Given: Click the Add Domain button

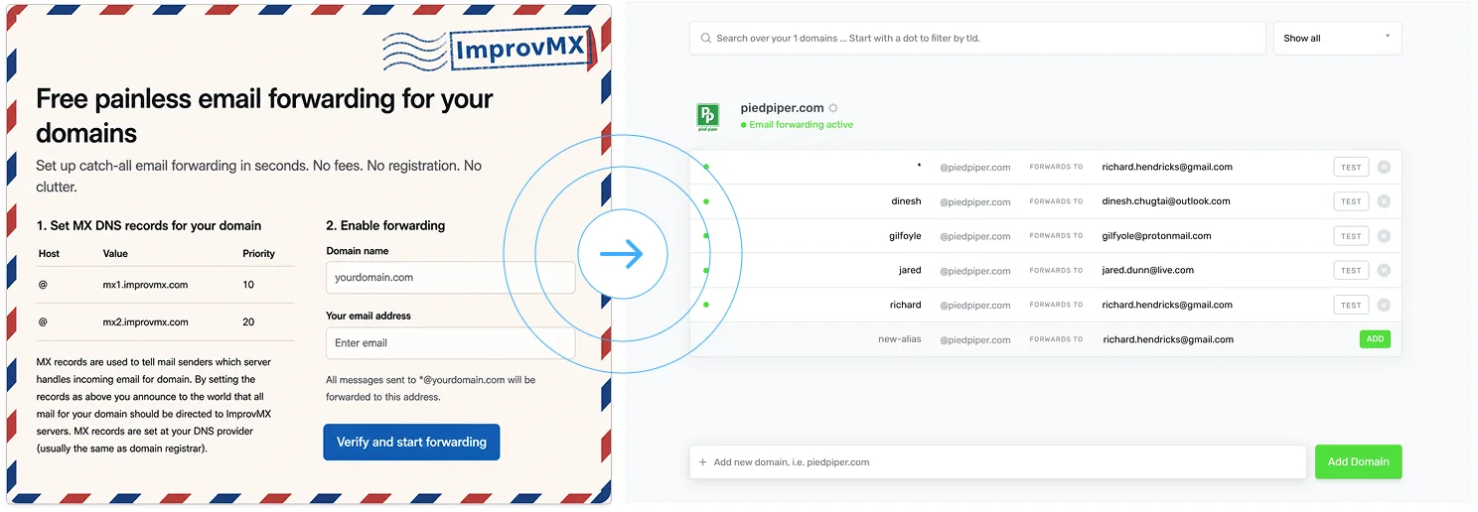Looking at the screenshot, I should [1358, 462].
